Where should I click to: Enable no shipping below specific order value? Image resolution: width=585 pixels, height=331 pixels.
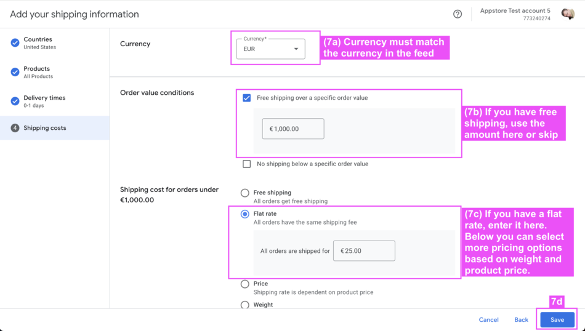coord(247,164)
